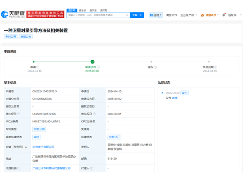This screenshot has height=182, width=243.
Task: Open the 广州三环专利商标代理有限公司 agency link
Action: [x=51, y=168]
